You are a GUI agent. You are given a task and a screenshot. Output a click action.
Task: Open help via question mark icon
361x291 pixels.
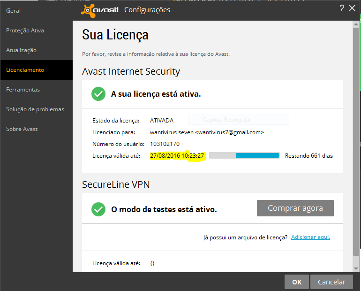tap(342, 8)
